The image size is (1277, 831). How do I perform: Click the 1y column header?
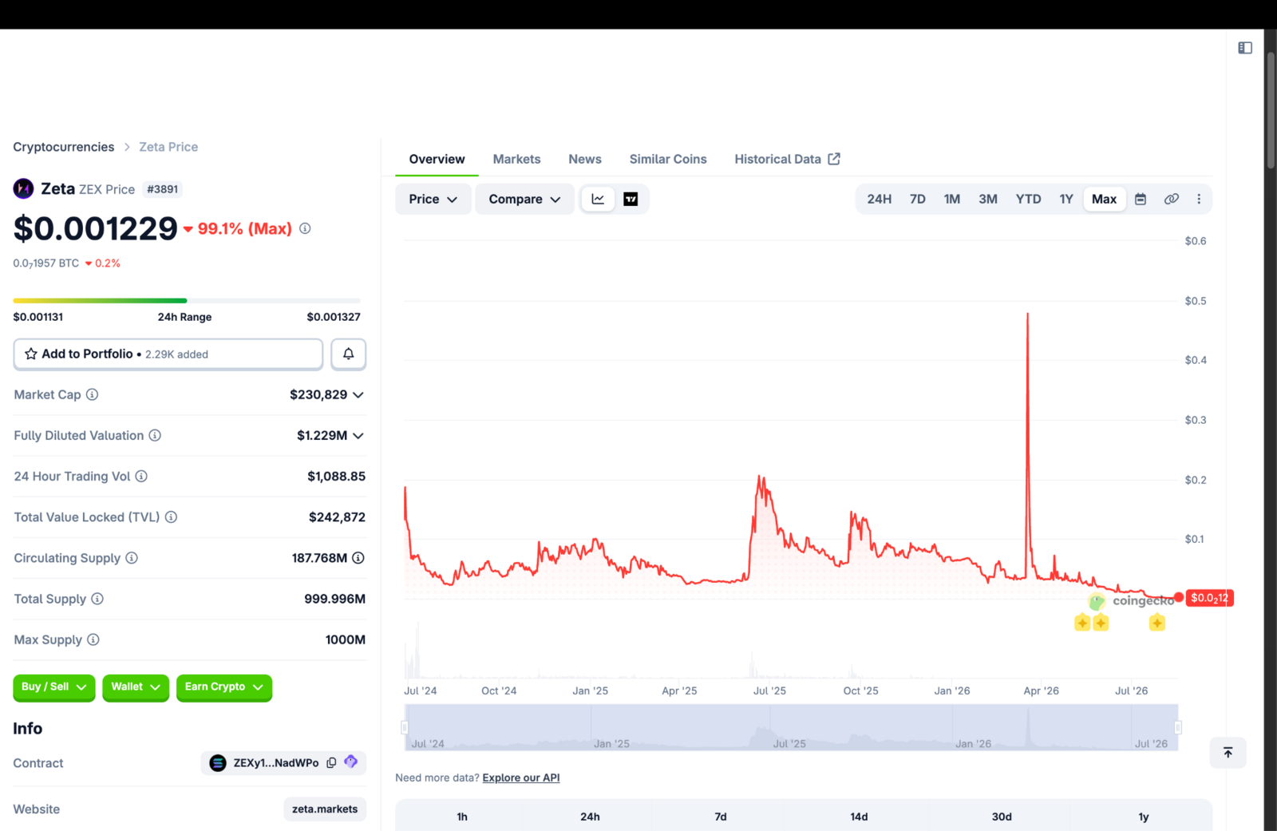tap(1144, 817)
